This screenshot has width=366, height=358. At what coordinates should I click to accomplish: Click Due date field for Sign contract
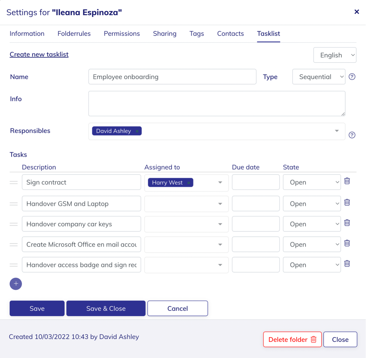coord(256,182)
